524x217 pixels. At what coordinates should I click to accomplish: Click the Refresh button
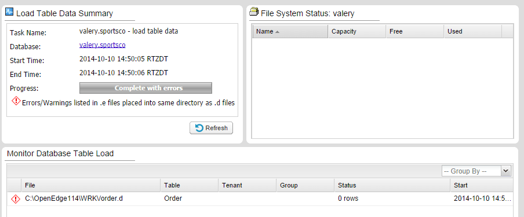tap(211, 128)
